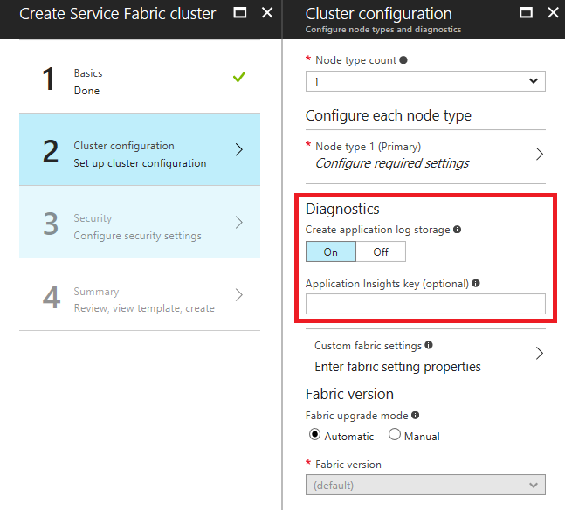Viewport: 565px width, 510px height.
Task: Click info icon next to Custom fabric settings
Action: [x=428, y=346]
